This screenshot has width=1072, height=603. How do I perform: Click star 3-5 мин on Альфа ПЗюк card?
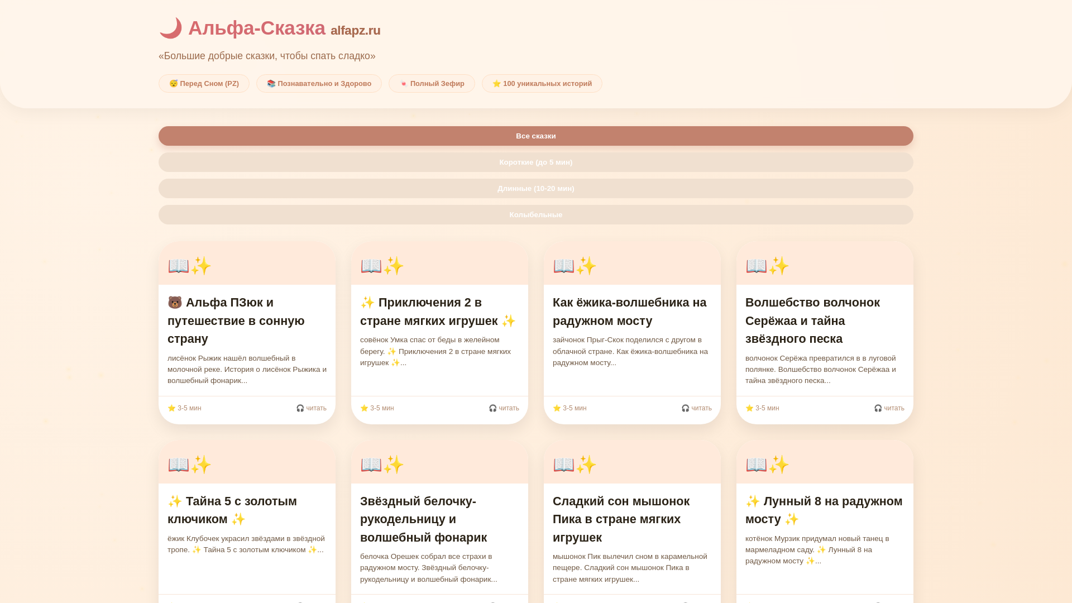click(x=184, y=408)
